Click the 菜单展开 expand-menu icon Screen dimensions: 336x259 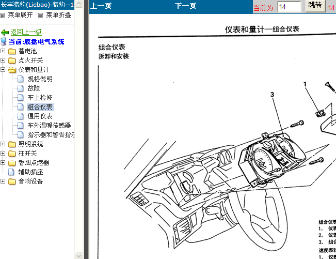[x=3, y=15]
